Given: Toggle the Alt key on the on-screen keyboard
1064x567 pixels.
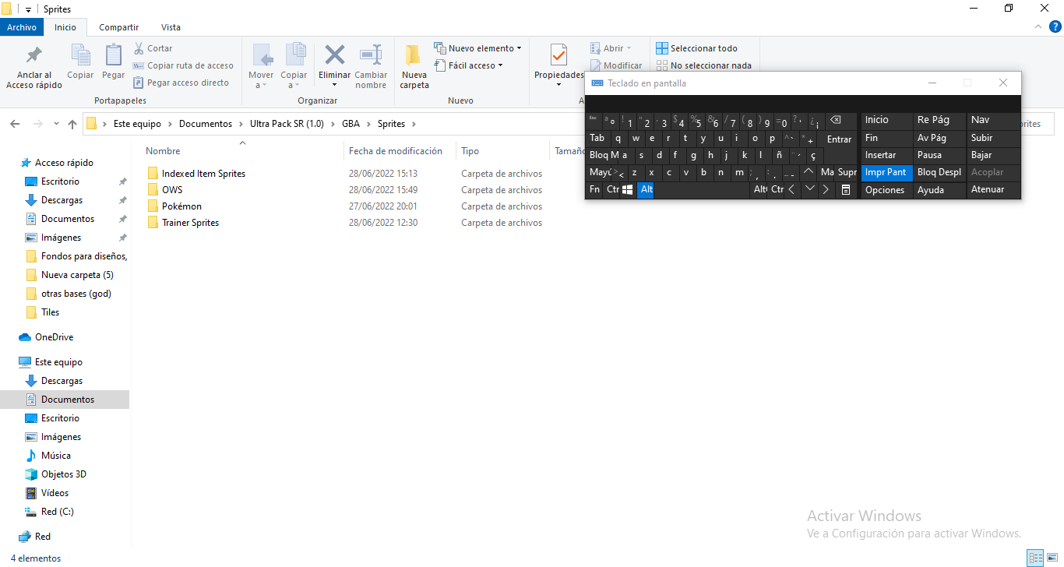Looking at the screenshot, I should tap(647, 190).
